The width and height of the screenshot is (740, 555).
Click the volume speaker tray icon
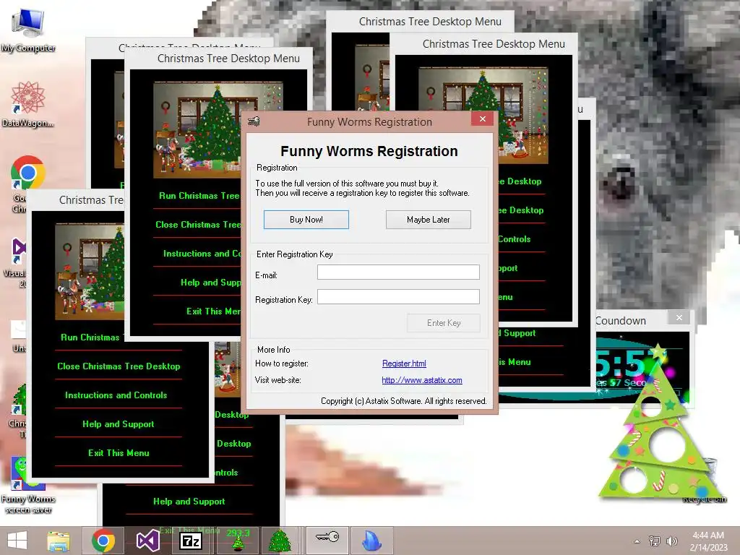(671, 541)
